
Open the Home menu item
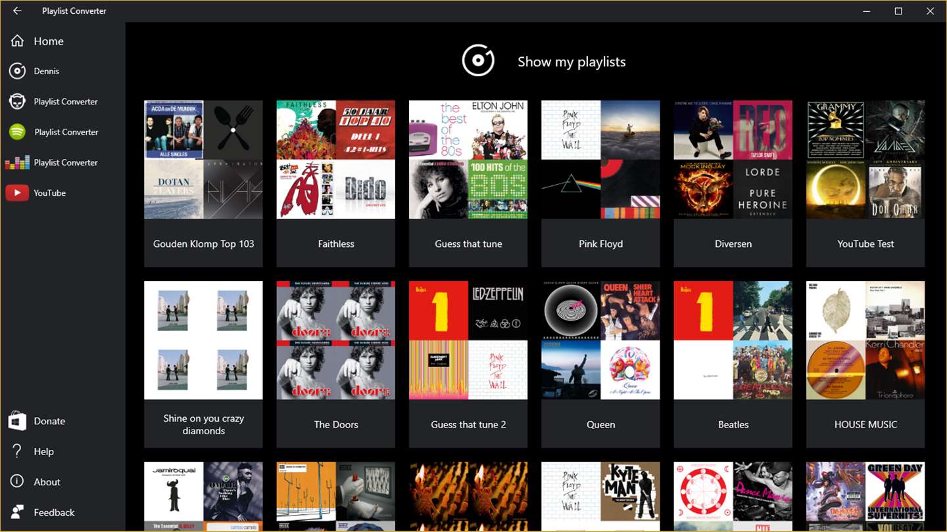tap(49, 41)
